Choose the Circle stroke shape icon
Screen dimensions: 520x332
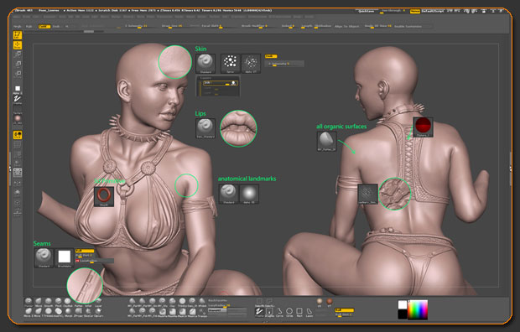pos(289,313)
